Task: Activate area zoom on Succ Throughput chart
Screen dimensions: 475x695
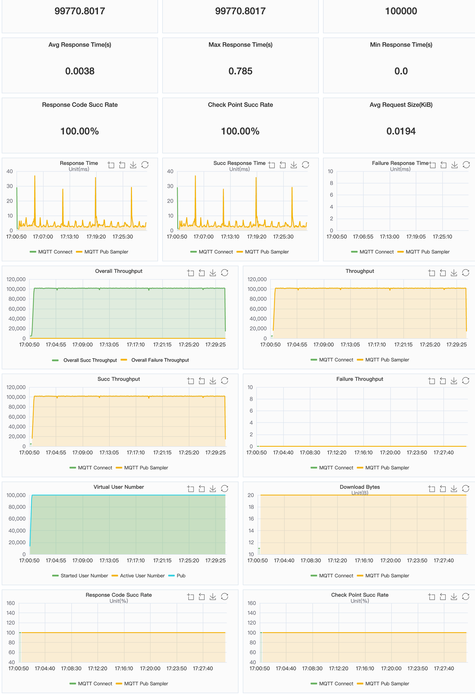Action: (x=191, y=381)
